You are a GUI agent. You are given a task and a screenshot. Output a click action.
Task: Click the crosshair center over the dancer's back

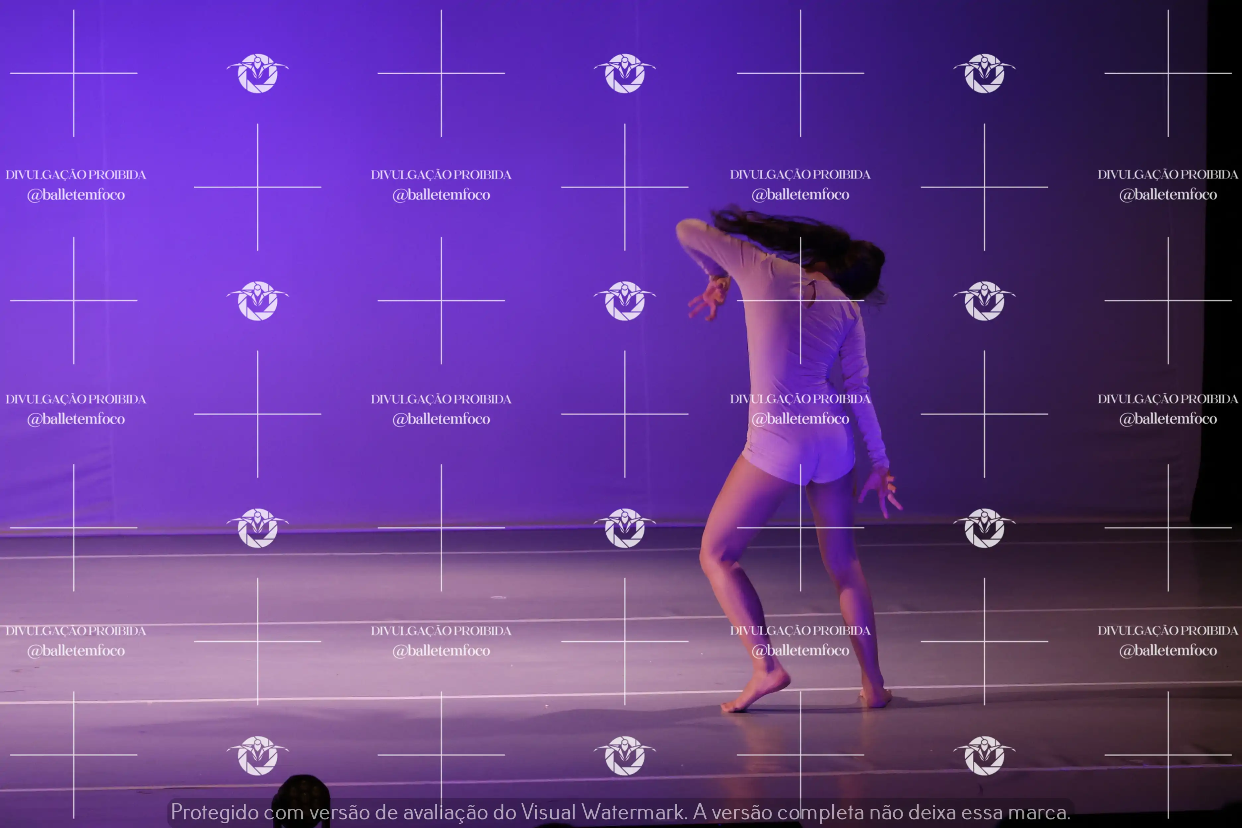800,301
